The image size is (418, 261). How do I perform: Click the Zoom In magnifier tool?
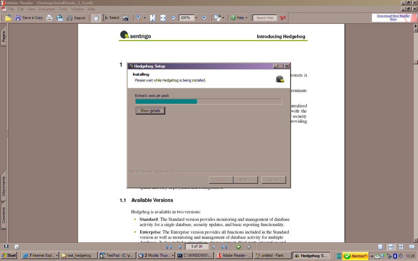(x=139, y=18)
